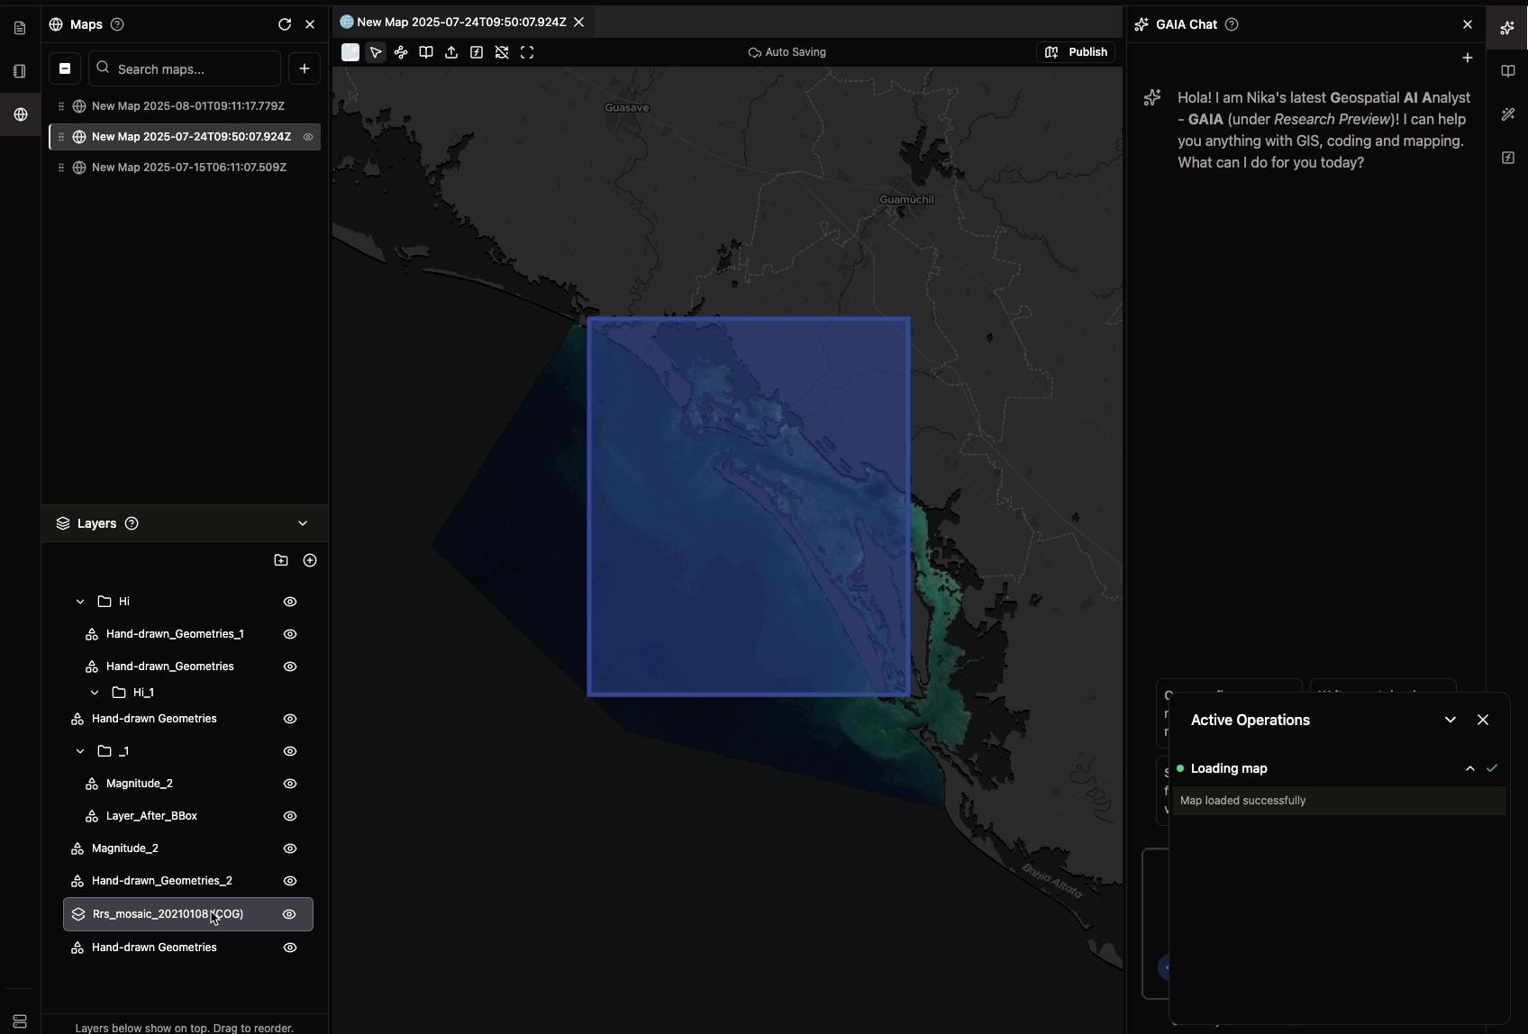Image resolution: width=1528 pixels, height=1034 pixels.
Task: Click the blue bounding box rectangle
Action: pos(749,507)
